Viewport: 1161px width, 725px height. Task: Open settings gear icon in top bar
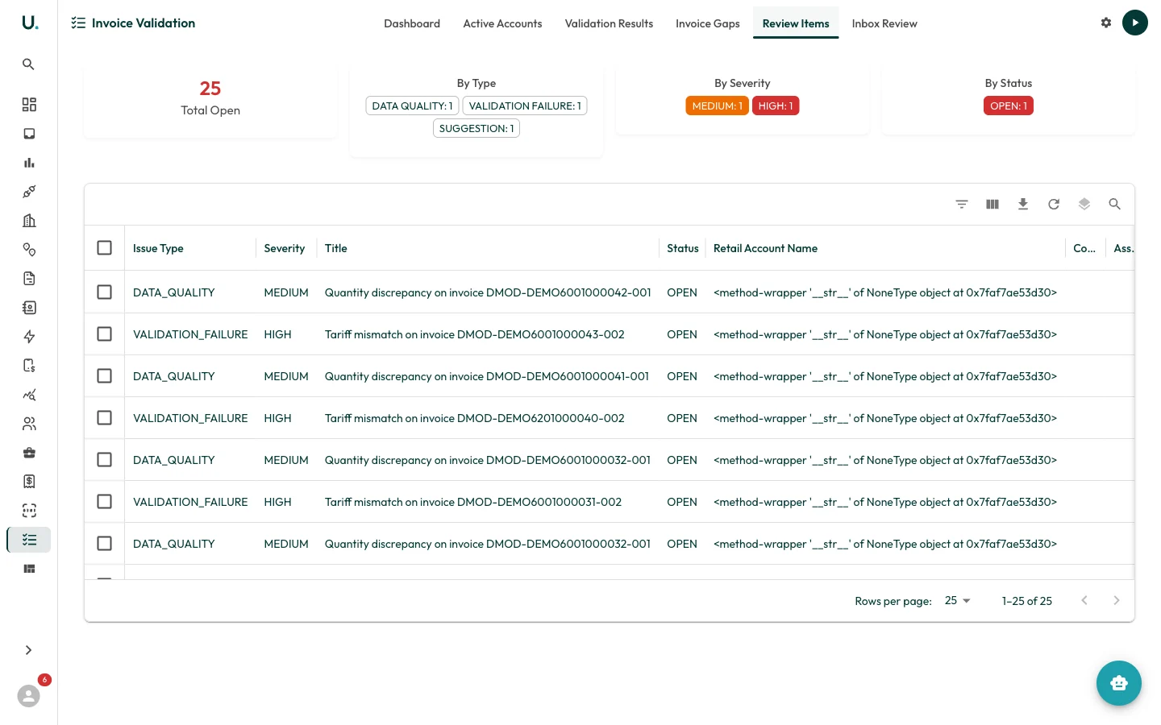1106,23
